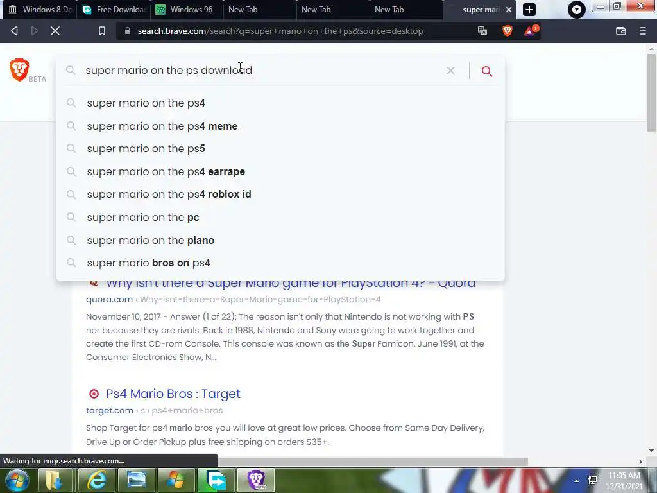The image size is (657, 493).
Task: Click the scroll right arrow
Action: [x=640, y=462]
